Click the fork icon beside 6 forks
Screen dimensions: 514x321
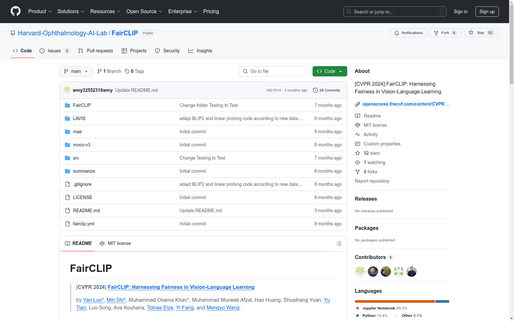(358, 172)
